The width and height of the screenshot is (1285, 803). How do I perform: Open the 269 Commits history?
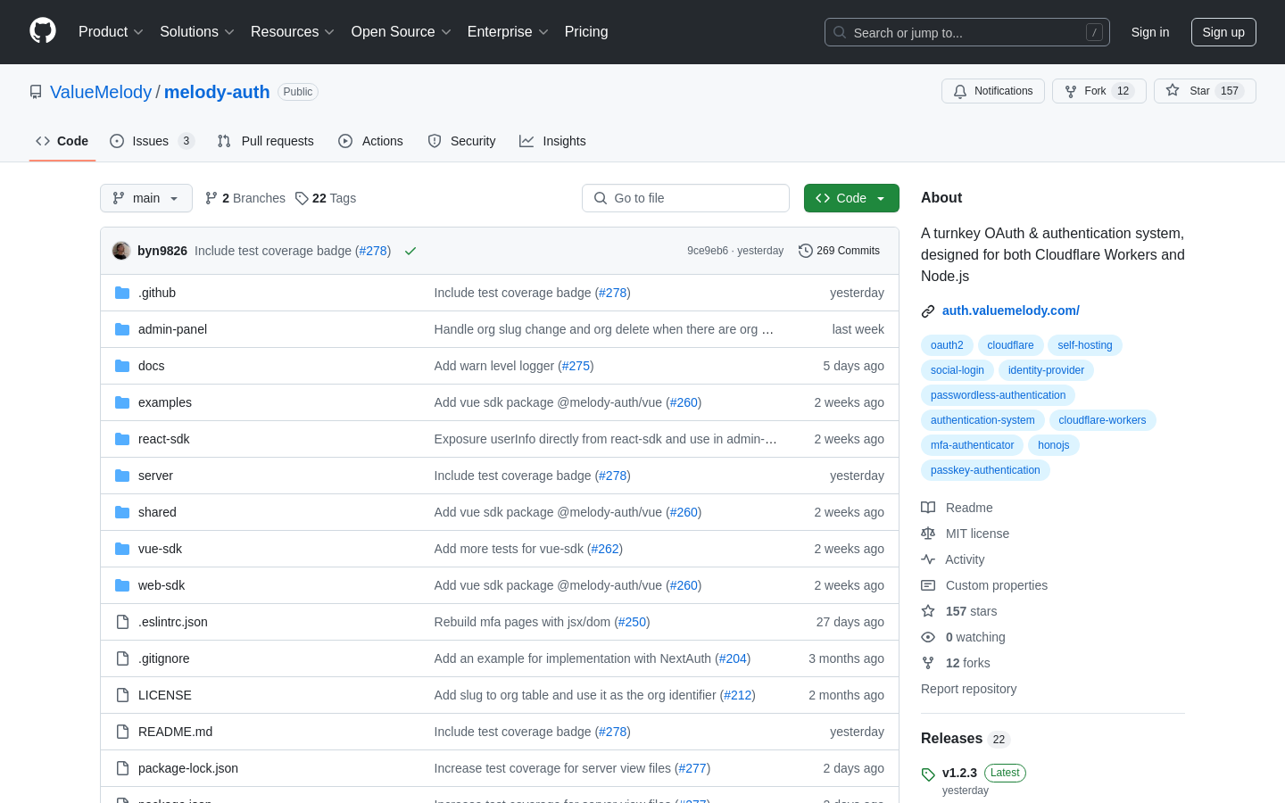(x=839, y=251)
